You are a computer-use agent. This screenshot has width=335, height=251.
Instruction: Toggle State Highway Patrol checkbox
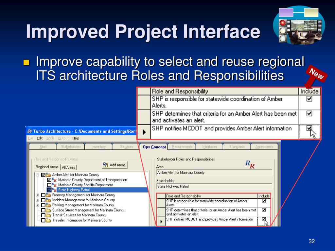pos(49,190)
